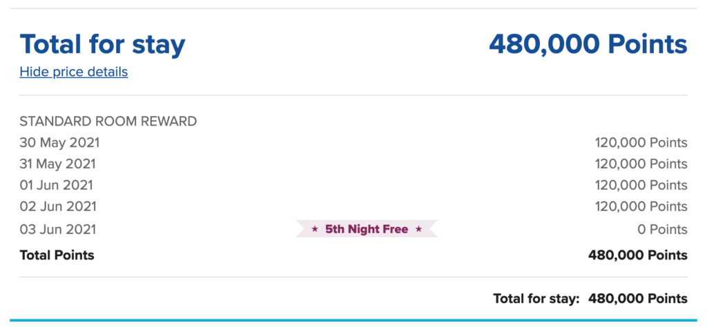Click the 02 Jun 2021 date row
The height and width of the screenshot is (327, 707).
point(353,206)
